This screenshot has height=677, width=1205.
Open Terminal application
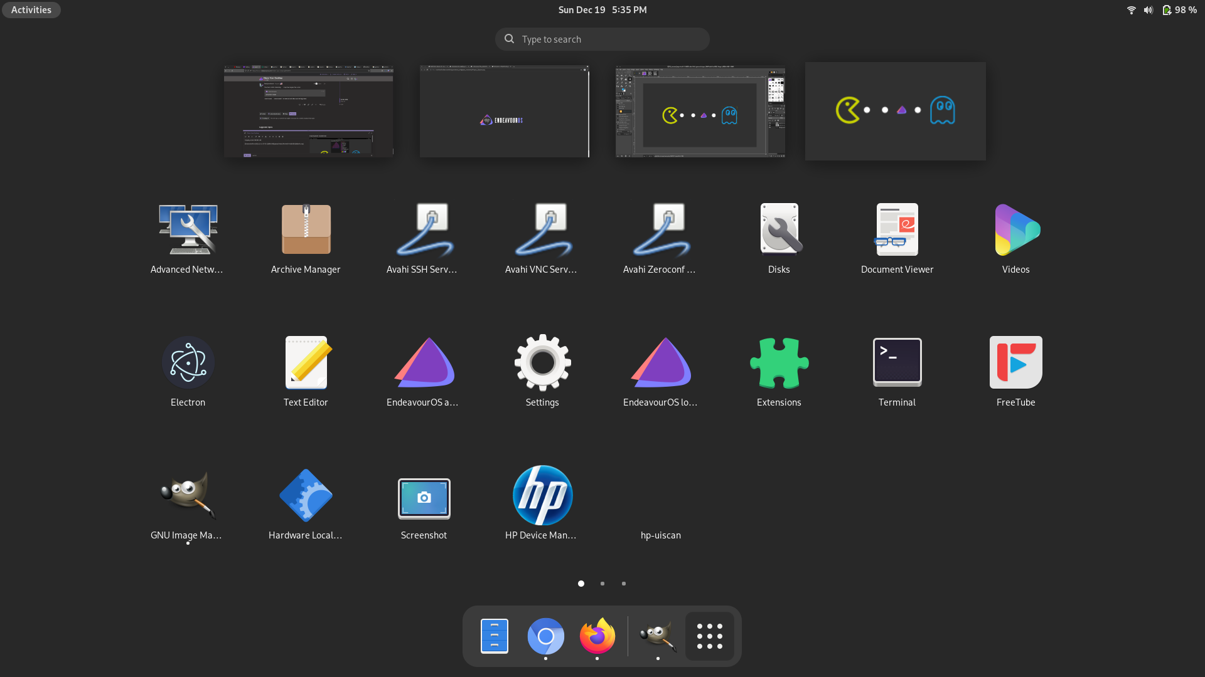click(897, 363)
